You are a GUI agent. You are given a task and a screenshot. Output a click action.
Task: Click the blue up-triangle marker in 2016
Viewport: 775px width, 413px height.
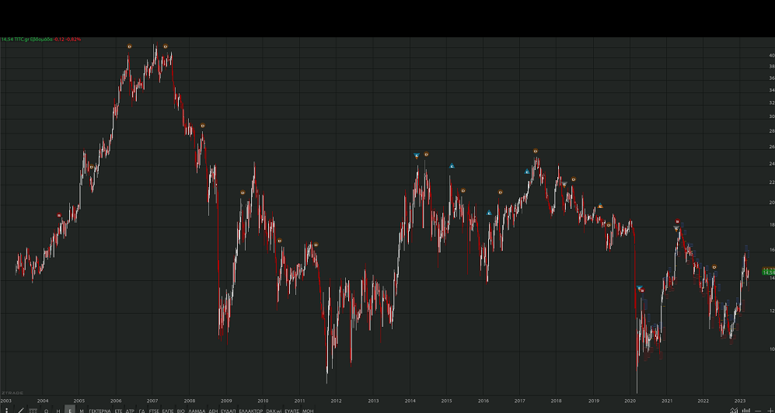point(489,213)
